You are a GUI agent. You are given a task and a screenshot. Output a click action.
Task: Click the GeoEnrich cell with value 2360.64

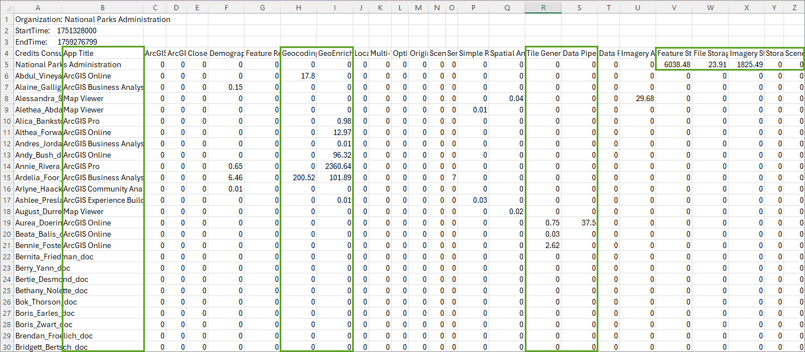(x=334, y=166)
